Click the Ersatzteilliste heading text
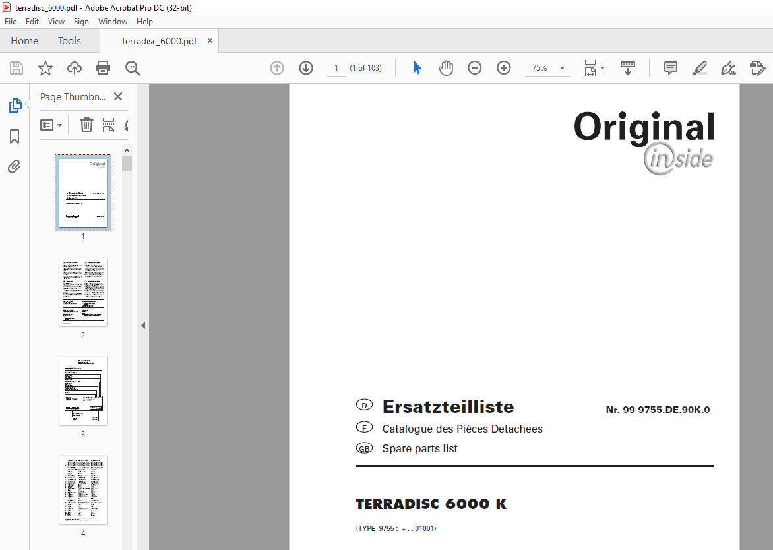 pos(448,407)
